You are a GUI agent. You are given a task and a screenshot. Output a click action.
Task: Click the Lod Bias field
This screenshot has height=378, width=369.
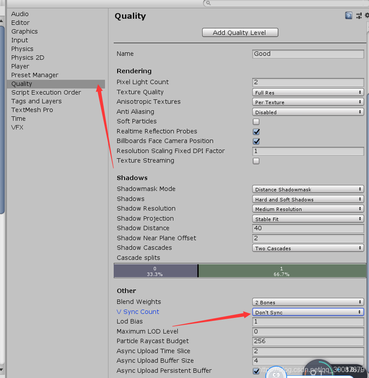pyautogui.click(x=308, y=322)
